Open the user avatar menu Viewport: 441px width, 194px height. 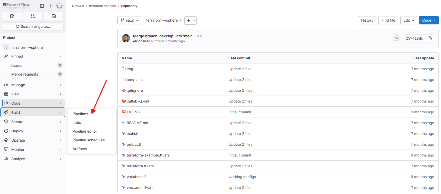(59, 6)
